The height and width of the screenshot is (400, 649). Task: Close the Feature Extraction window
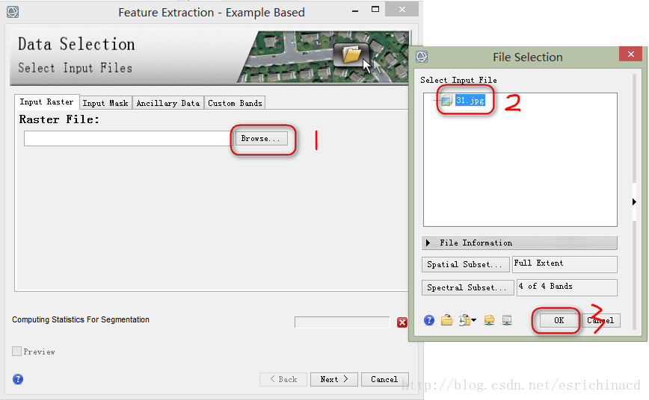click(402, 9)
